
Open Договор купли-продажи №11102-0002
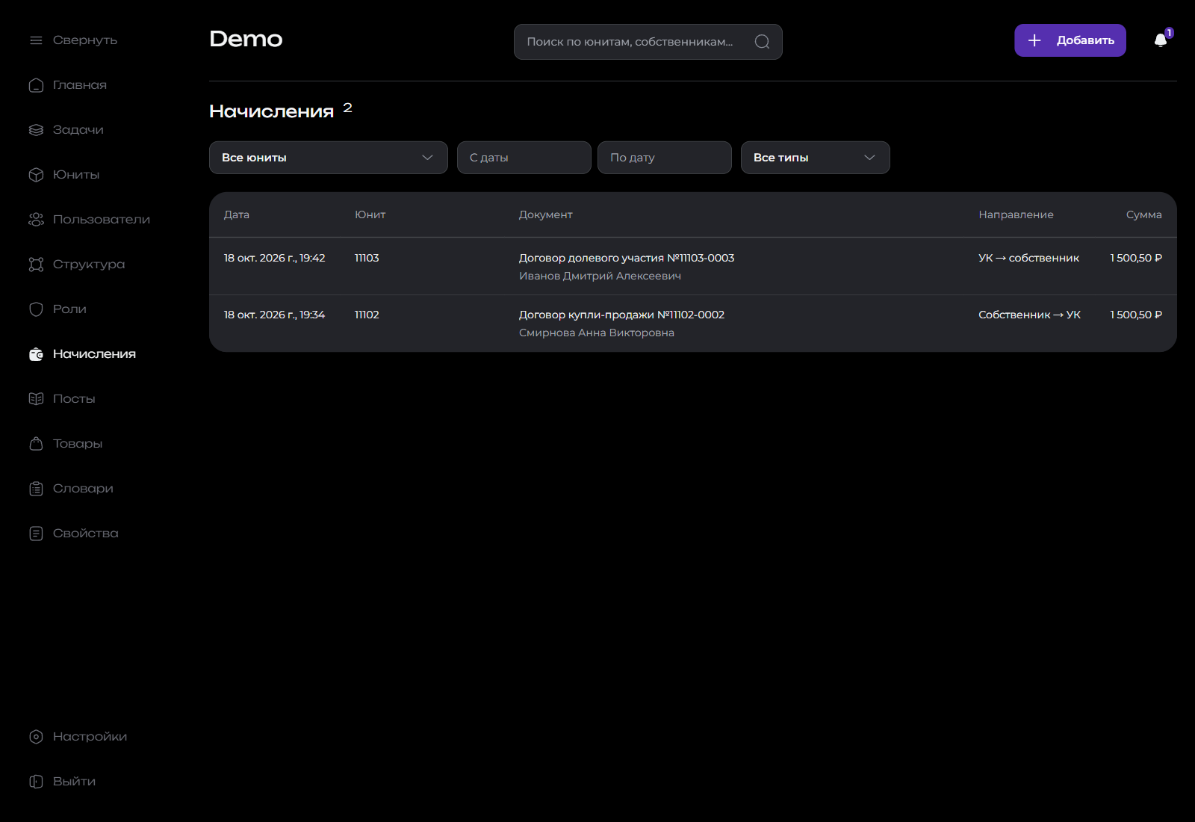pos(621,315)
